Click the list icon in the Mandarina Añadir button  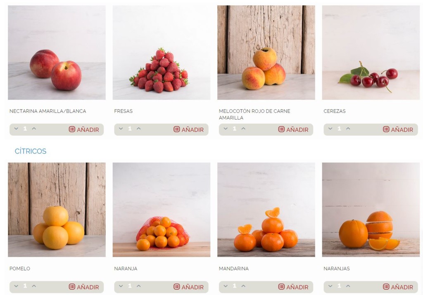[x=281, y=287]
